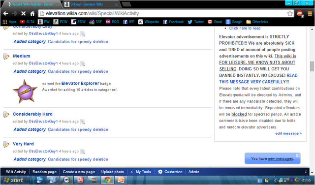Click the address bar URL field

pos(163,13)
